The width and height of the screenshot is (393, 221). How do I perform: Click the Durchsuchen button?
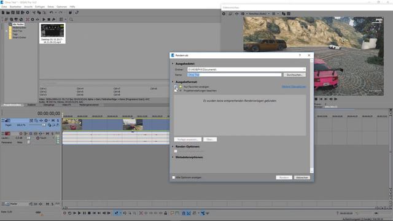pos(295,75)
